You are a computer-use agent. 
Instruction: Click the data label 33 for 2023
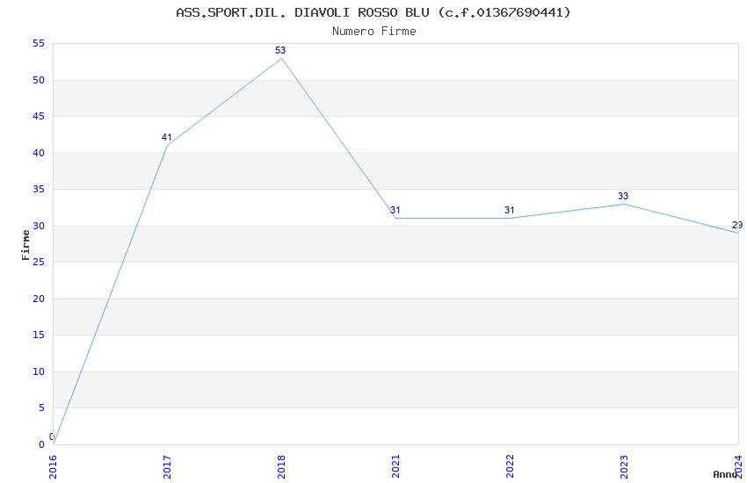point(623,196)
